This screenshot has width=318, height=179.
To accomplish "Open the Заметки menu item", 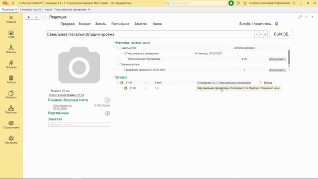I will coord(141,24).
